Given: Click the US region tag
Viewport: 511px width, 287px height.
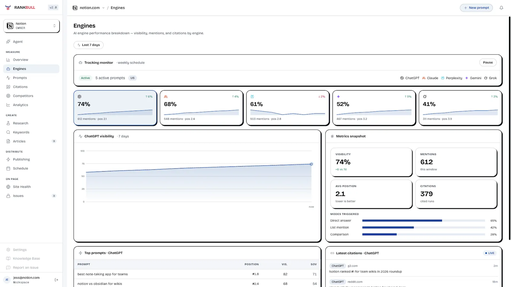Looking at the screenshot, I should pyautogui.click(x=133, y=78).
